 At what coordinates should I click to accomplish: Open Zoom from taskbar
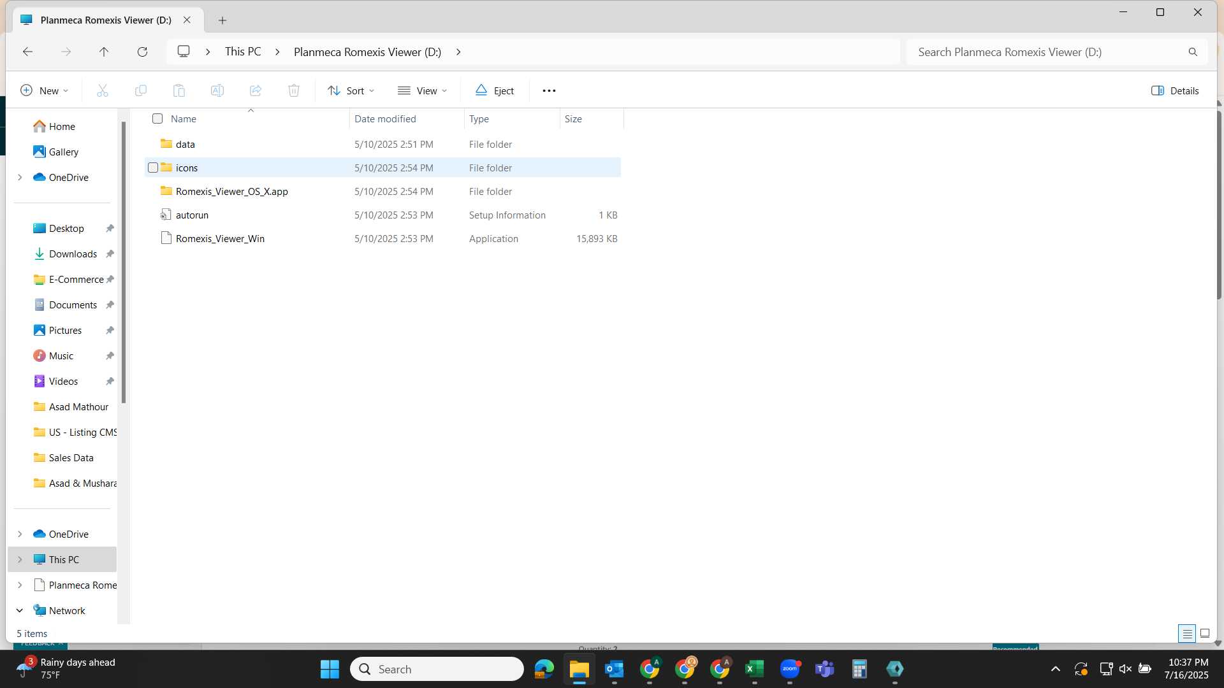tap(789, 669)
